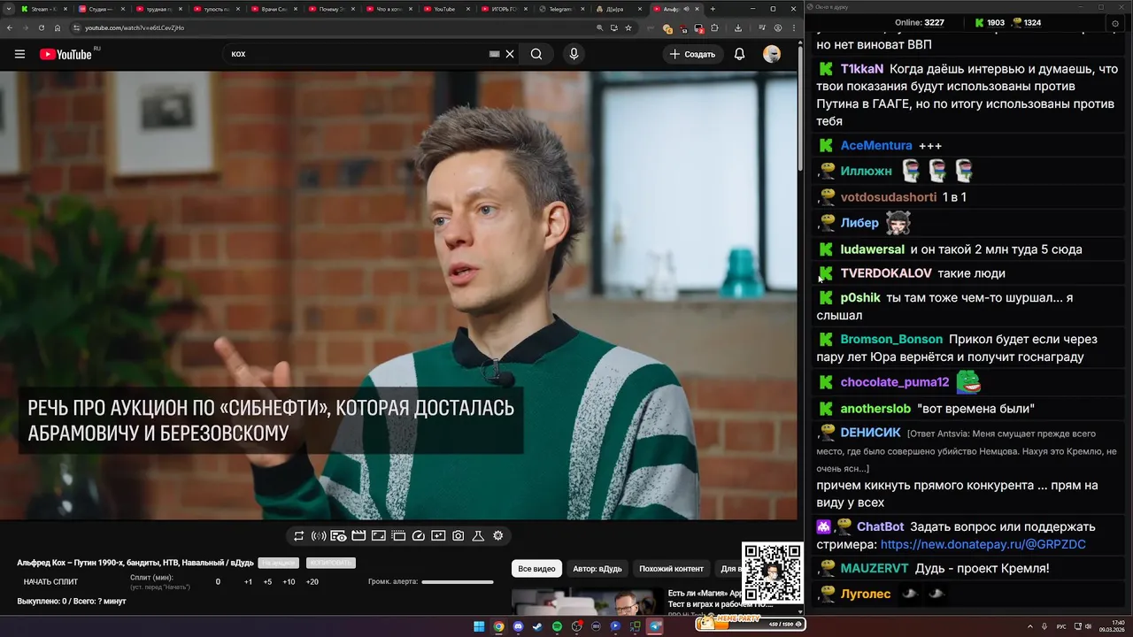This screenshot has width=1133, height=637.
Task: Click username chocolate_puma12 in chat
Action: 894,382
